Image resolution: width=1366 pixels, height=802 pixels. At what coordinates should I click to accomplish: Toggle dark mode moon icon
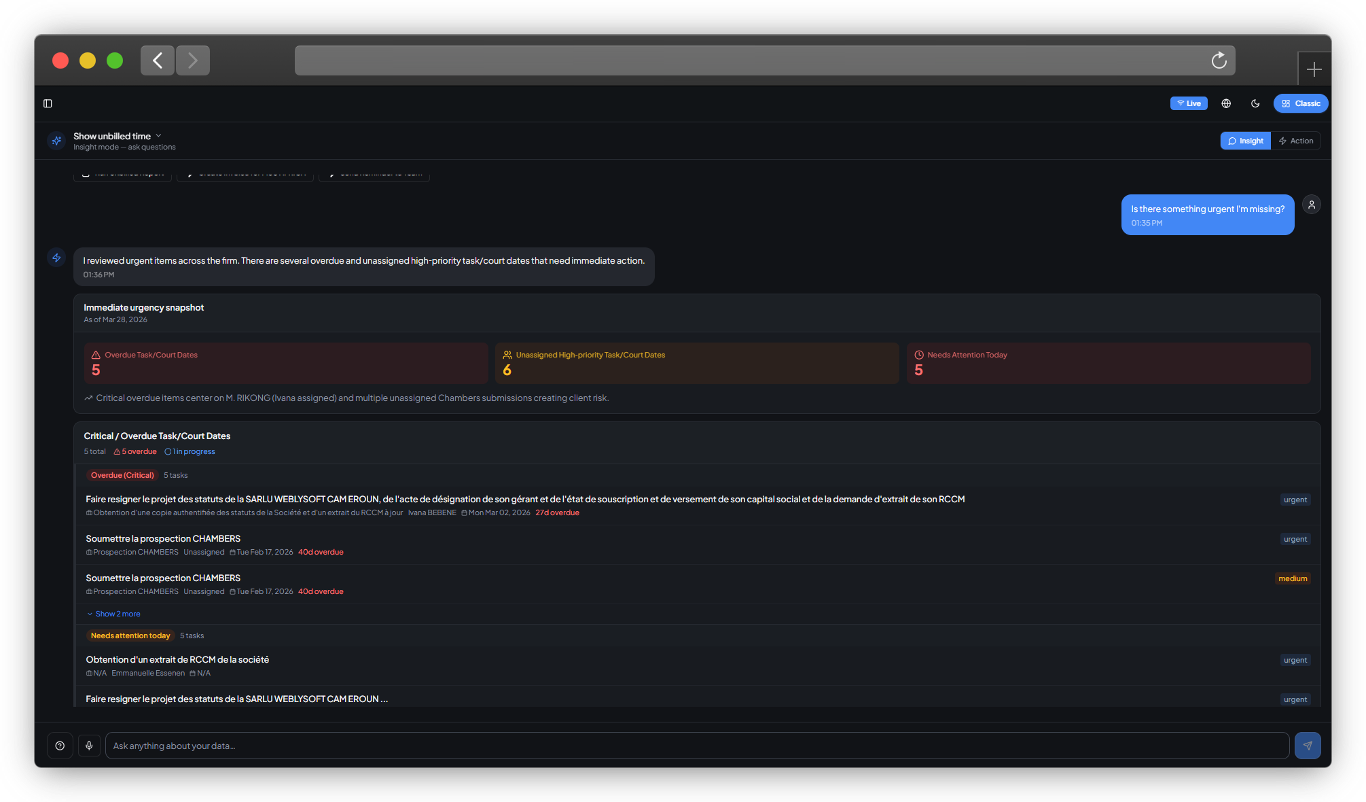(x=1255, y=103)
